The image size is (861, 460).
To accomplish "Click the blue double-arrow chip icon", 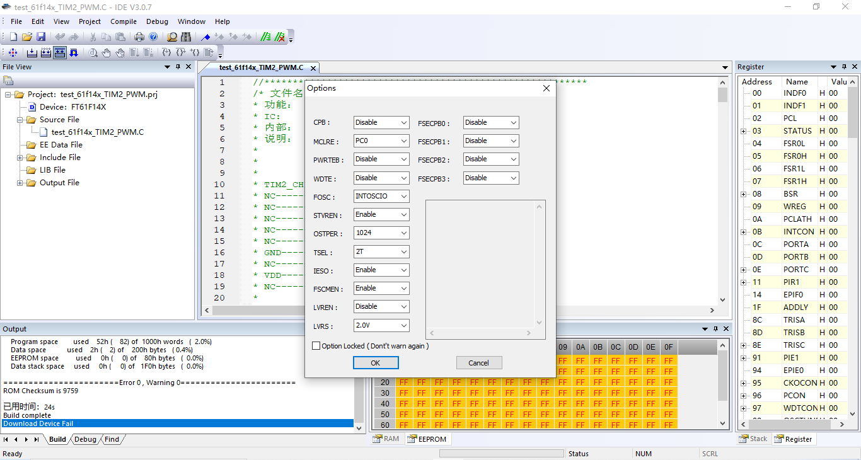I will pyautogui.click(x=74, y=52).
